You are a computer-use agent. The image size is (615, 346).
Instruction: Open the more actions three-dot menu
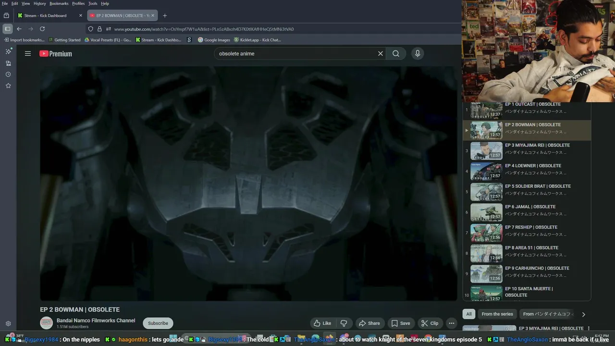pos(451,323)
